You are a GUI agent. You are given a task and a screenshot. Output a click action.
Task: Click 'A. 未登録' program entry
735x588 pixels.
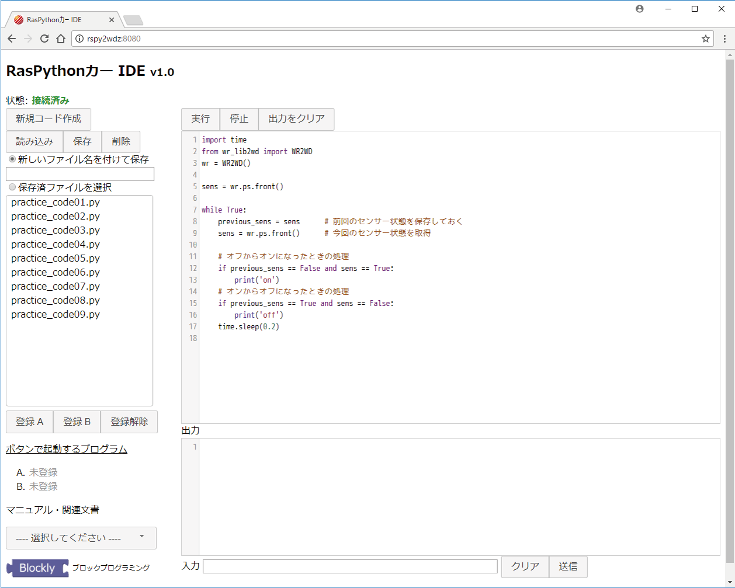pyautogui.click(x=37, y=472)
